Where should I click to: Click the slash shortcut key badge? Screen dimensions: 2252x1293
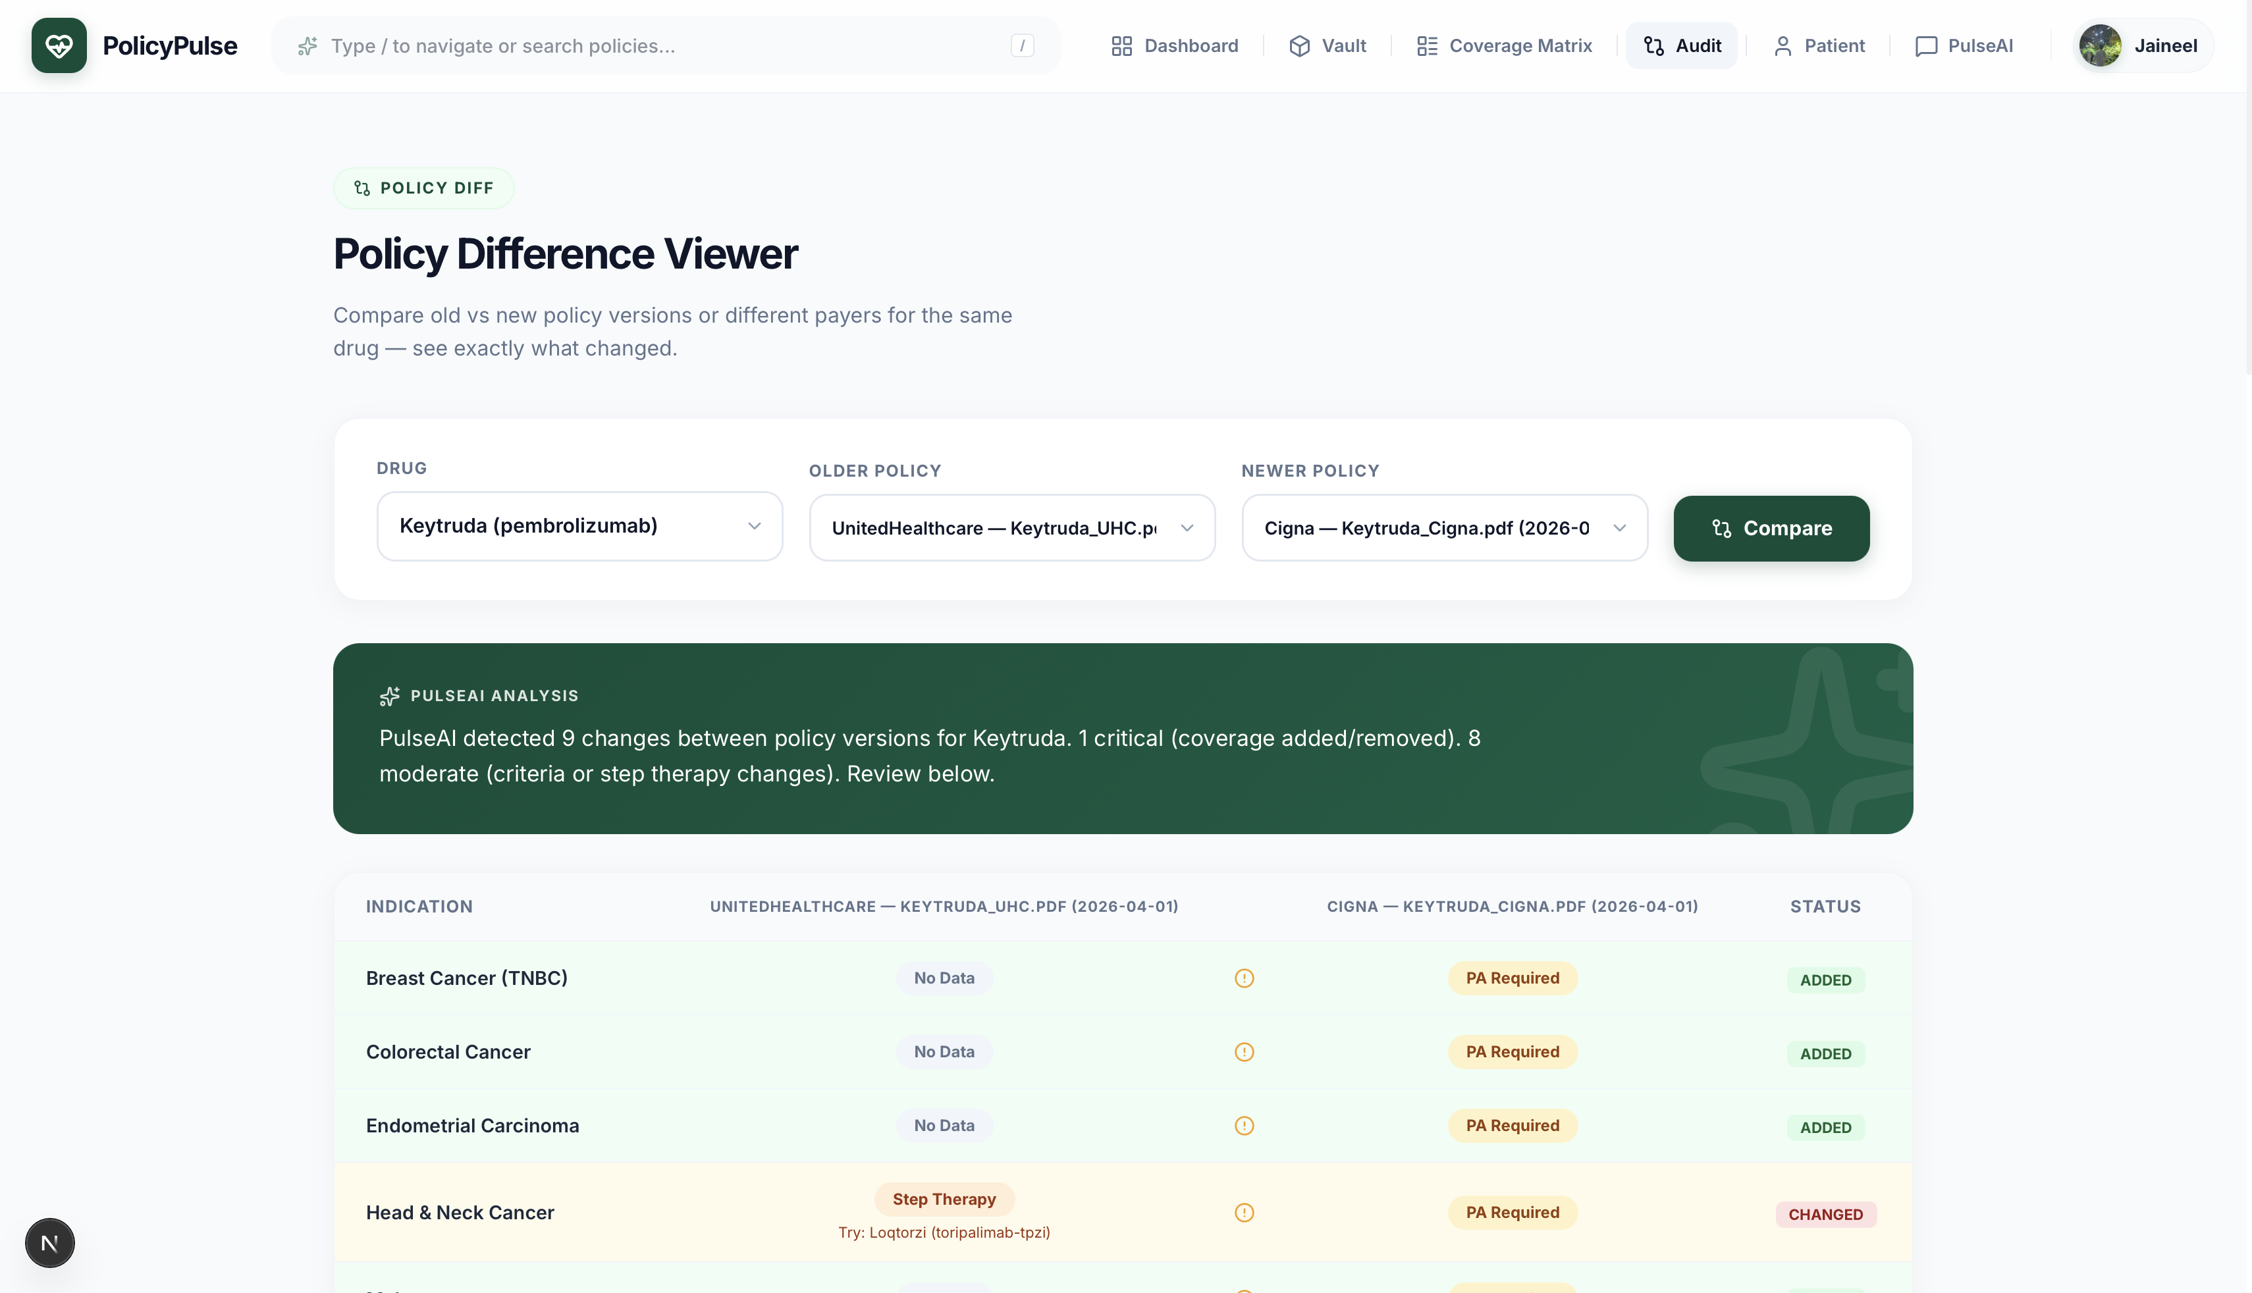tap(1022, 45)
